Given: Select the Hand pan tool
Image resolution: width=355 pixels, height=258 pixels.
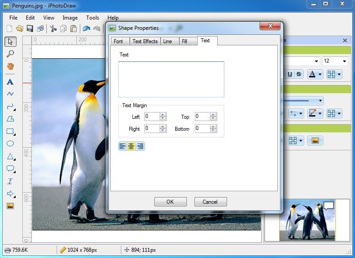Looking at the screenshot, I should 10,66.
